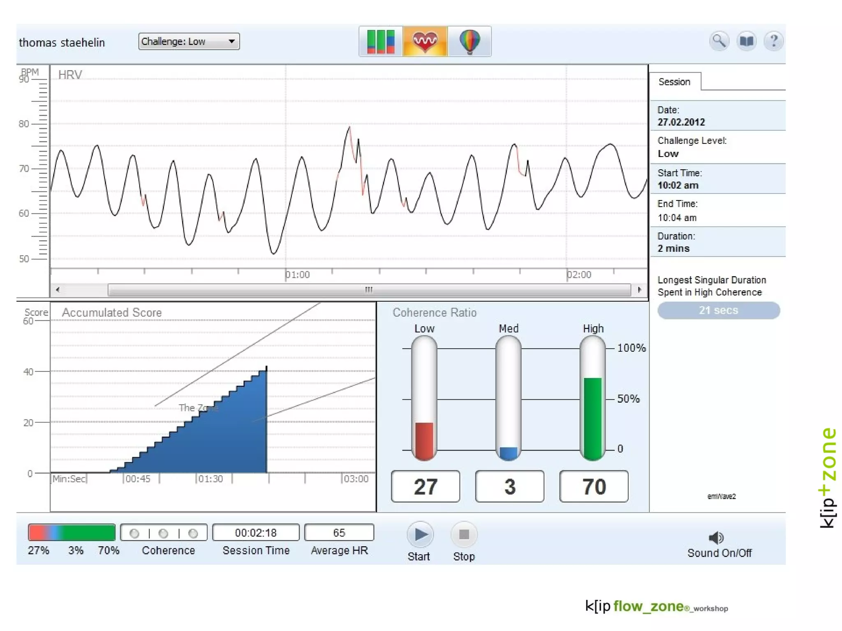Image resolution: width=842 pixels, height=631 pixels.
Task: Click HRV scrollbar left arrow
Action: (x=58, y=290)
